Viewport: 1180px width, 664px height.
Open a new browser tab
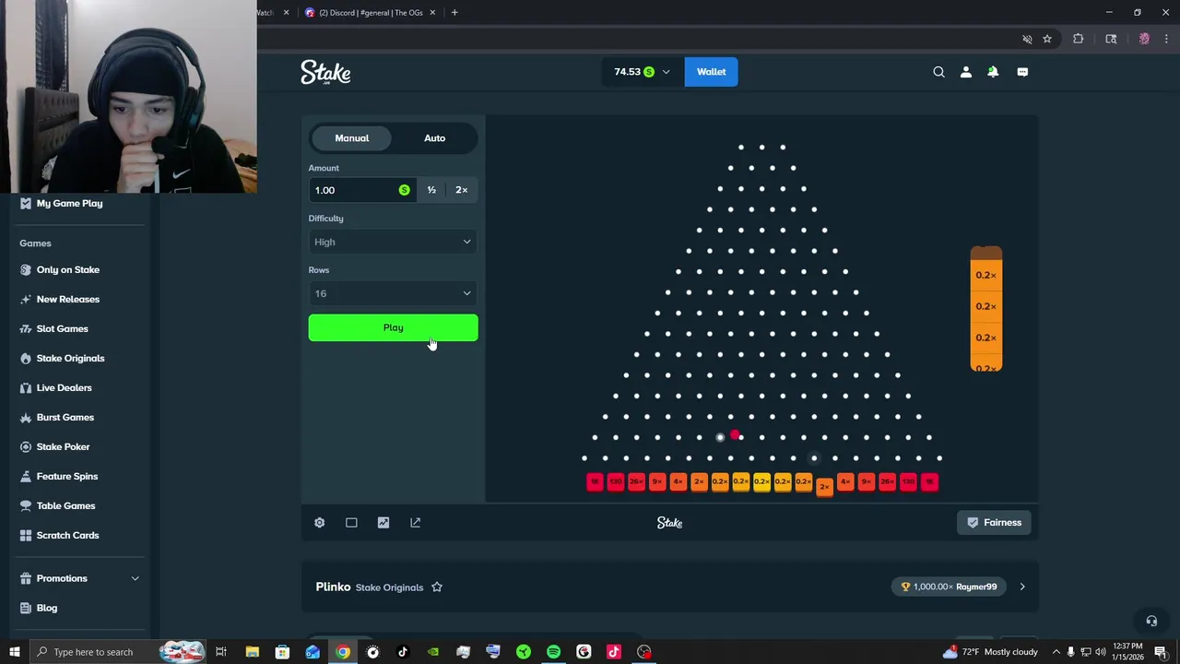[454, 13]
